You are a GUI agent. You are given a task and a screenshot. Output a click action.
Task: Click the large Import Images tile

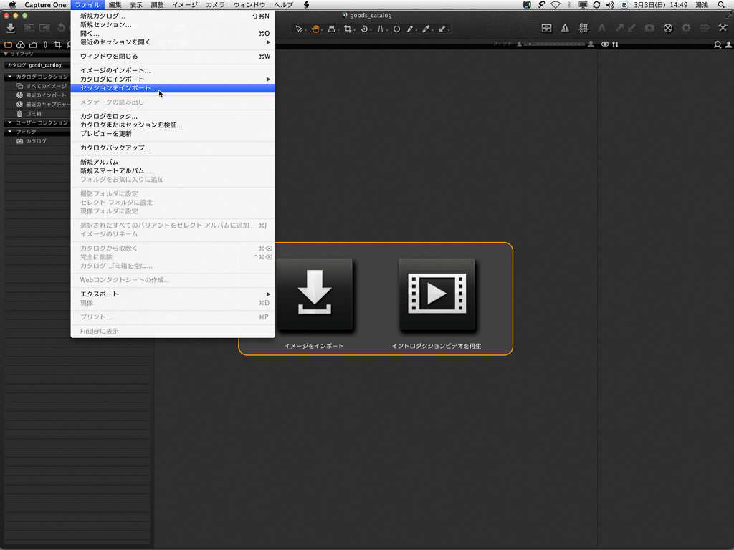(315, 295)
